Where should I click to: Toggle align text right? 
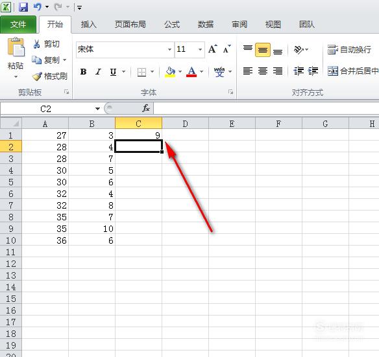point(278,71)
